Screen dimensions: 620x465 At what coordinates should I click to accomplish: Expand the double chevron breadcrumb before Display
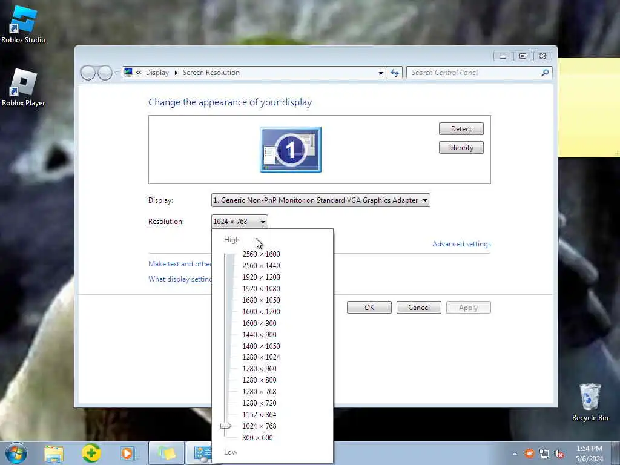click(139, 73)
